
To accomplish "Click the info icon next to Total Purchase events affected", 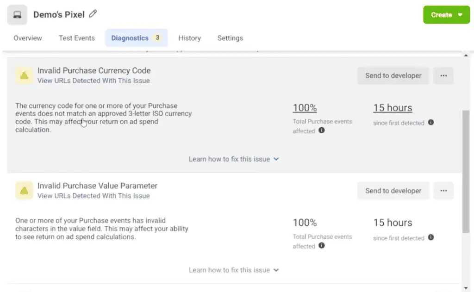I will 321,131.
